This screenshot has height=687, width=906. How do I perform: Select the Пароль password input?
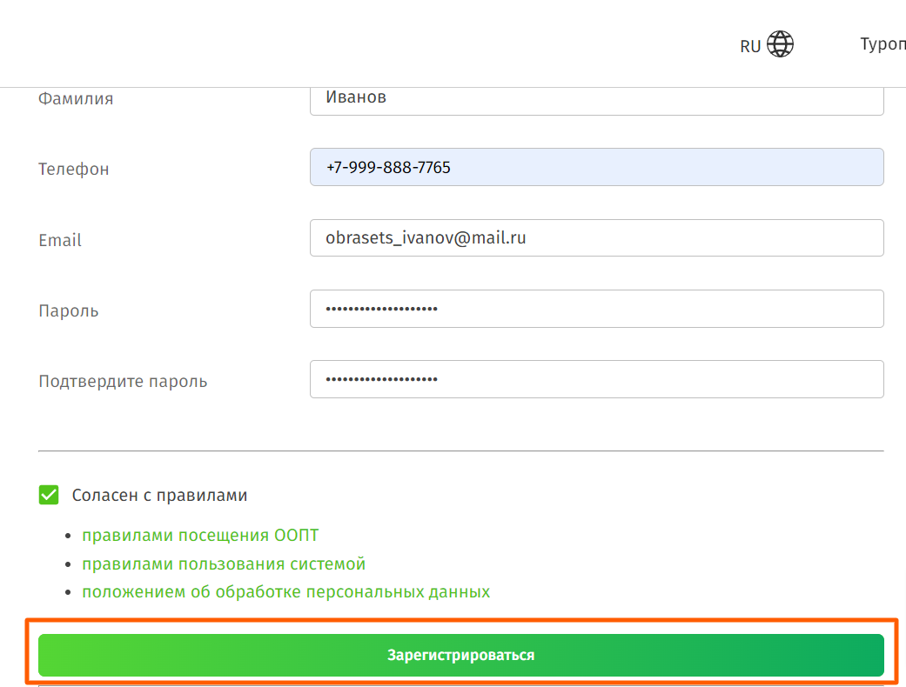[596, 309]
